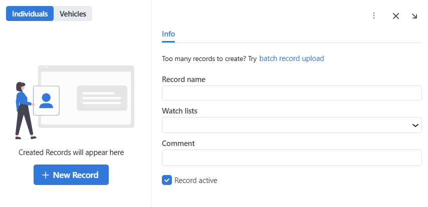Click the Record active label text

point(195,180)
